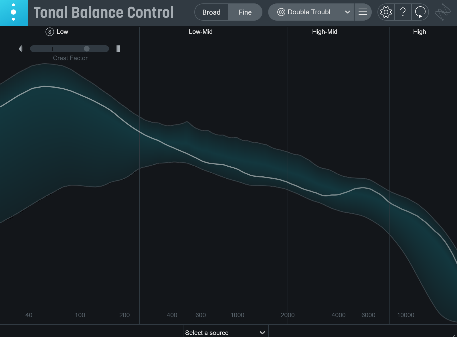Viewport: 457px width, 337px height.
Task: Click the Crest Factor label
Action: [70, 58]
